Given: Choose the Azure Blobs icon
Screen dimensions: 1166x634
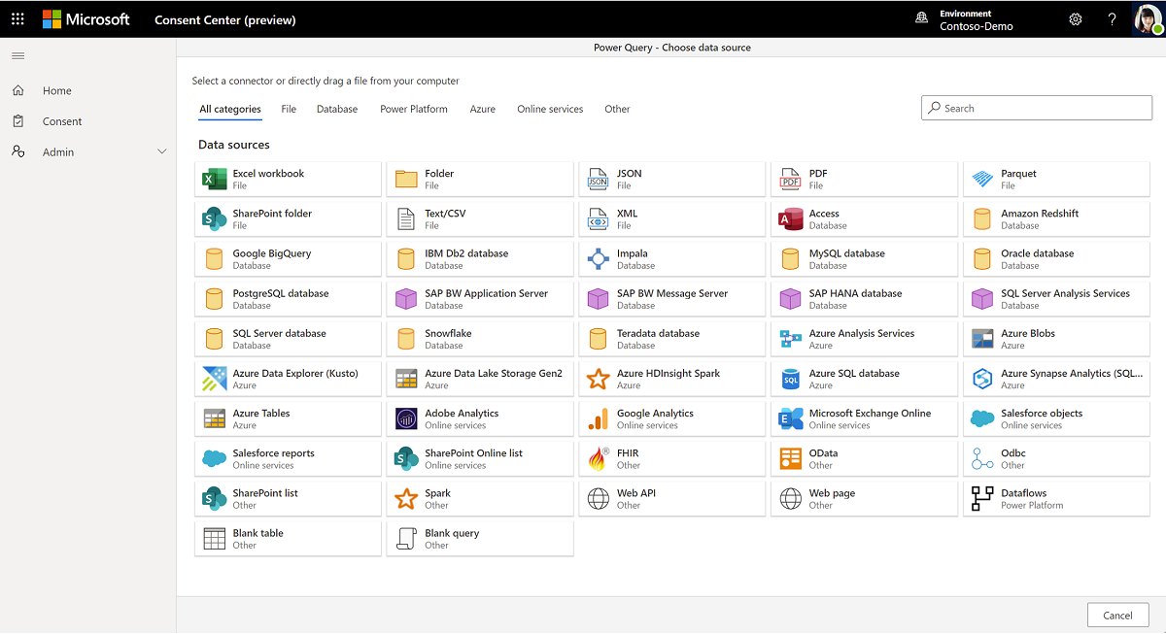Looking at the screenshot, I should (x=982, y=339).
